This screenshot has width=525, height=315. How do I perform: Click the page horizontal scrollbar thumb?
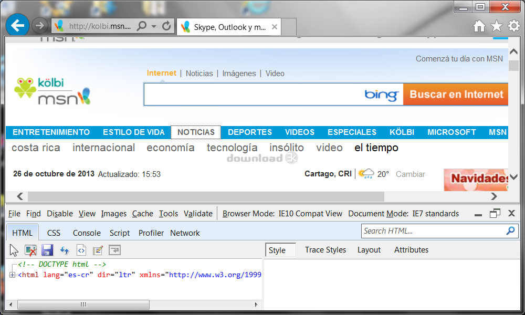tap(206, 196)
